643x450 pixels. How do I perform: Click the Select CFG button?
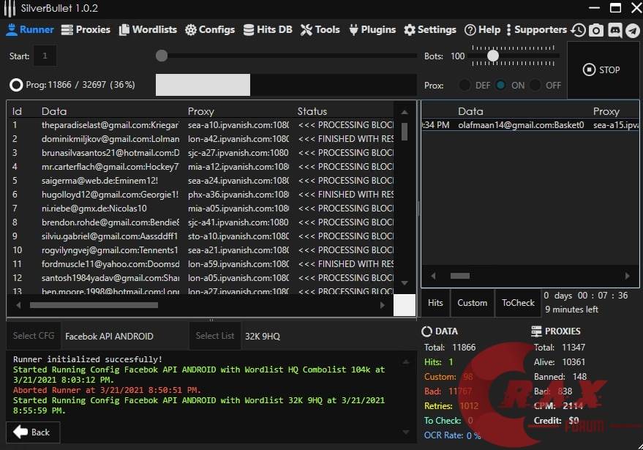pos(34,336)
